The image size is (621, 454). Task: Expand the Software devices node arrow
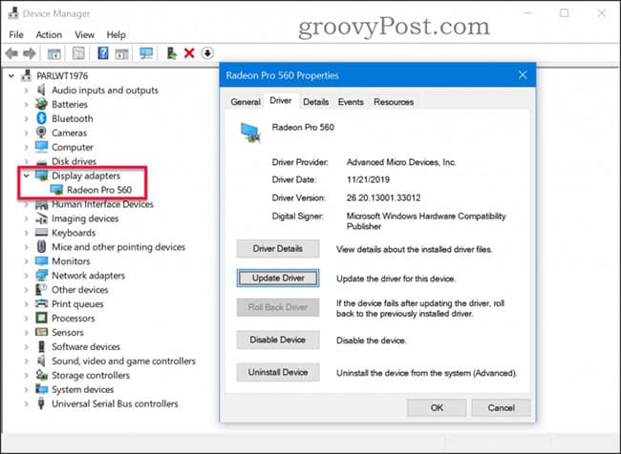click(26, 347)
